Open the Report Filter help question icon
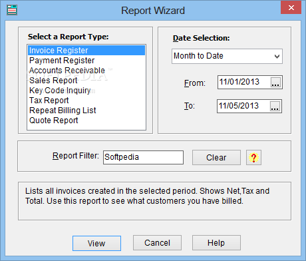Image resolution: width=306 pixels, height=261 pixels. [x=253, y=158]
